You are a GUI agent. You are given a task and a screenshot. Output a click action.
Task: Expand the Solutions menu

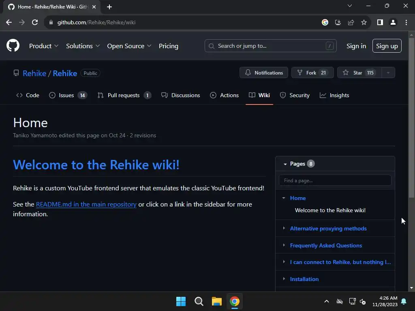point(83,46)
